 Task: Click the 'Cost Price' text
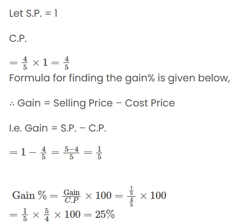[150, 103]
